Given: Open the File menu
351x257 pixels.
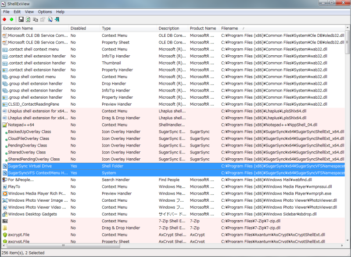Looking at the screenshot, I should (x=6, y=12).
